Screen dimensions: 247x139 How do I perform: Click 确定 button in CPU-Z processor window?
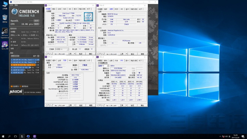click(90, 54)
